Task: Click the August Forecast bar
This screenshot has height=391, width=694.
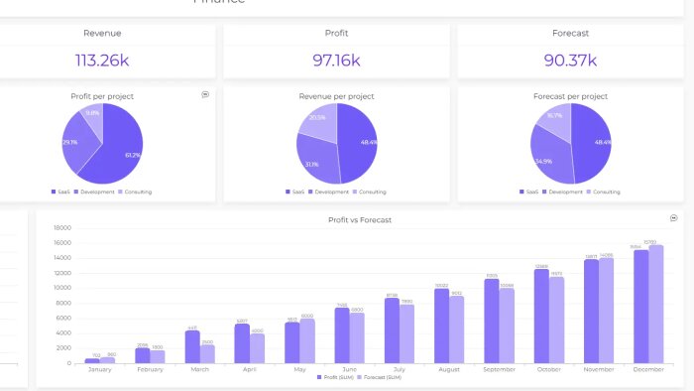Action: coord(457,329)
